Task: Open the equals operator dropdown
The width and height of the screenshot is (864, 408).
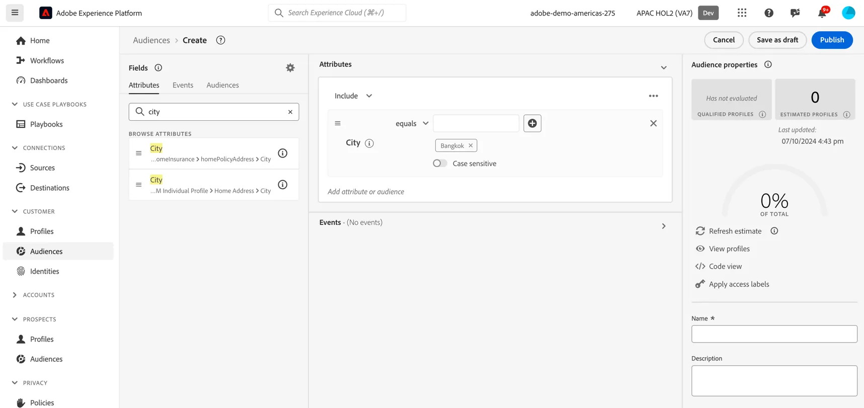Action: 412,123
